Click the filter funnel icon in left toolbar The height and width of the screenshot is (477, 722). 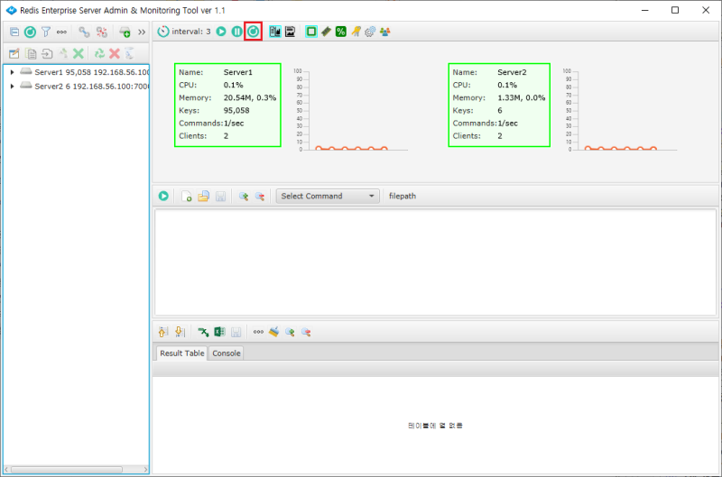[x=45, y=32]
